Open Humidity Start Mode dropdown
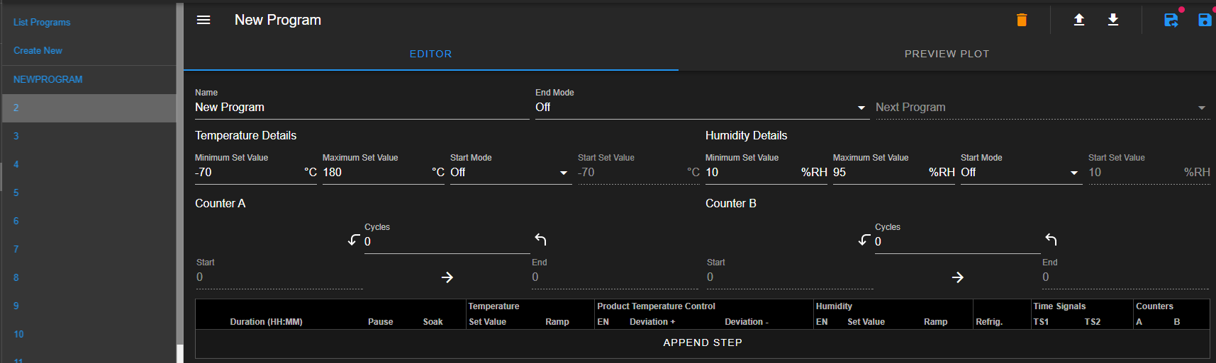 point(1021,173)
